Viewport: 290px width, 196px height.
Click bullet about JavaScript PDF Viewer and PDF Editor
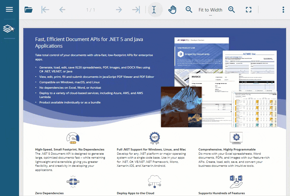coord(97,77)
